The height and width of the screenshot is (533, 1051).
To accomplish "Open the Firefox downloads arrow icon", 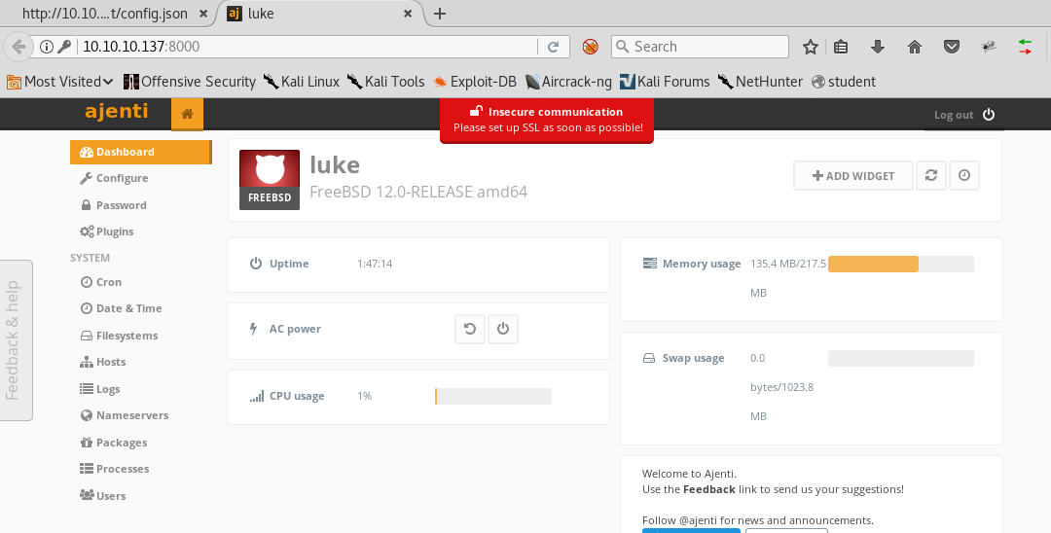I will tap(877, 47).
